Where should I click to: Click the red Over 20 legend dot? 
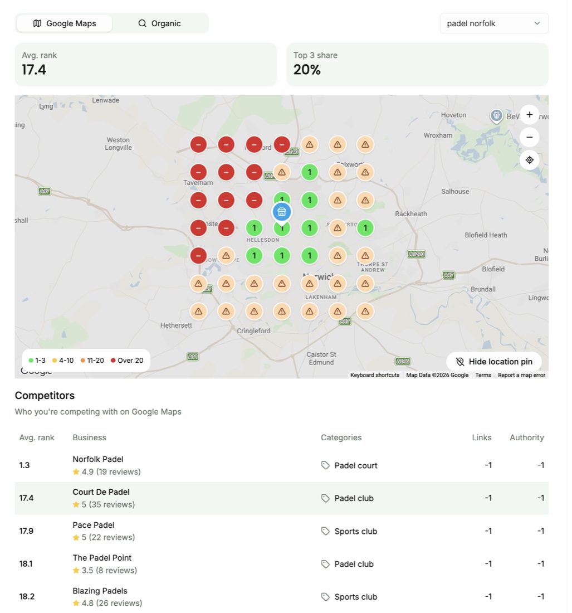coord(113,361)
